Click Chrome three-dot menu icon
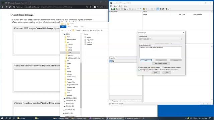Image resolution: width=214 pixels, height=120 pixels. [106, 7]
